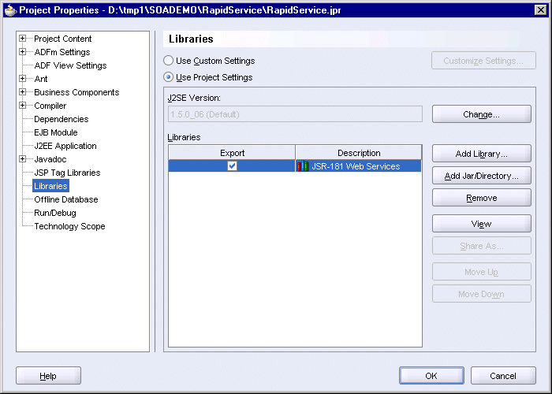Viewport: 552px width, 394px height.
Task: Select EJB Module in the tree
Action: (56, 132)
